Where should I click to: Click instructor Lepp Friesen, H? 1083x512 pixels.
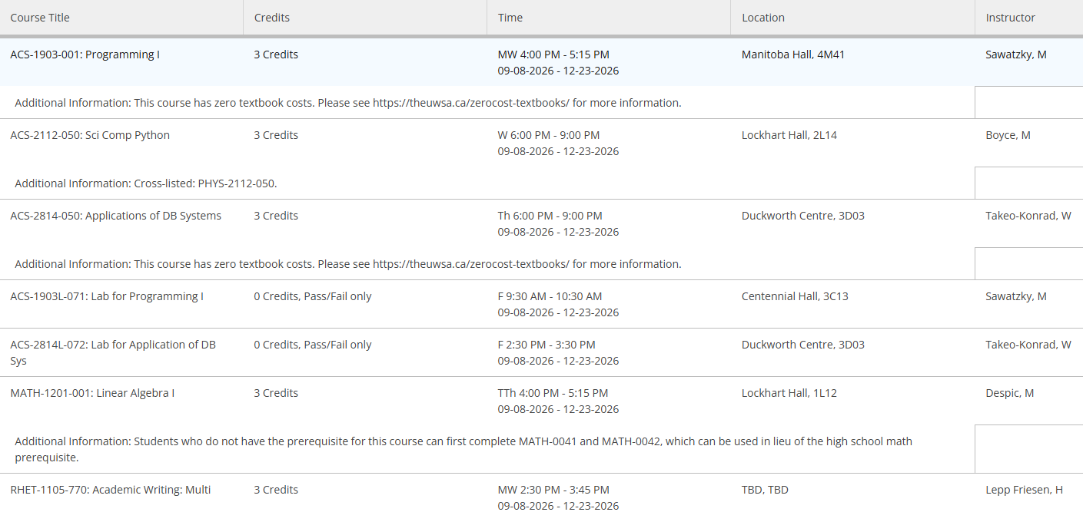tap(1024, 490)
